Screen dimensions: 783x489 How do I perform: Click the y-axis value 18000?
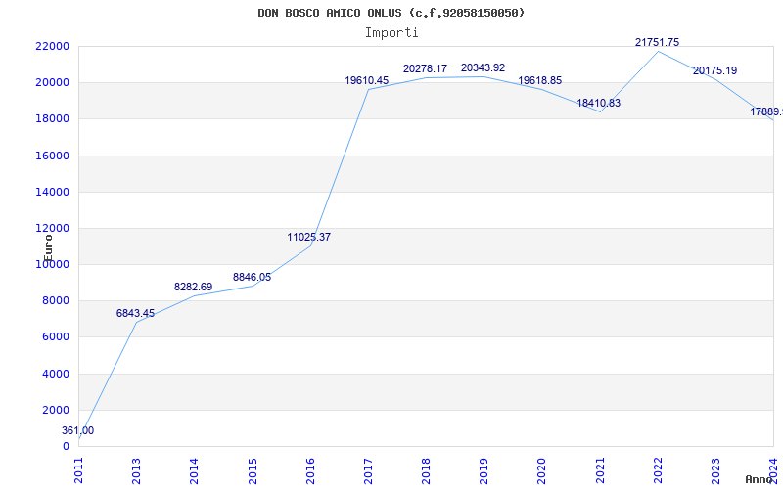coord(52,118)
